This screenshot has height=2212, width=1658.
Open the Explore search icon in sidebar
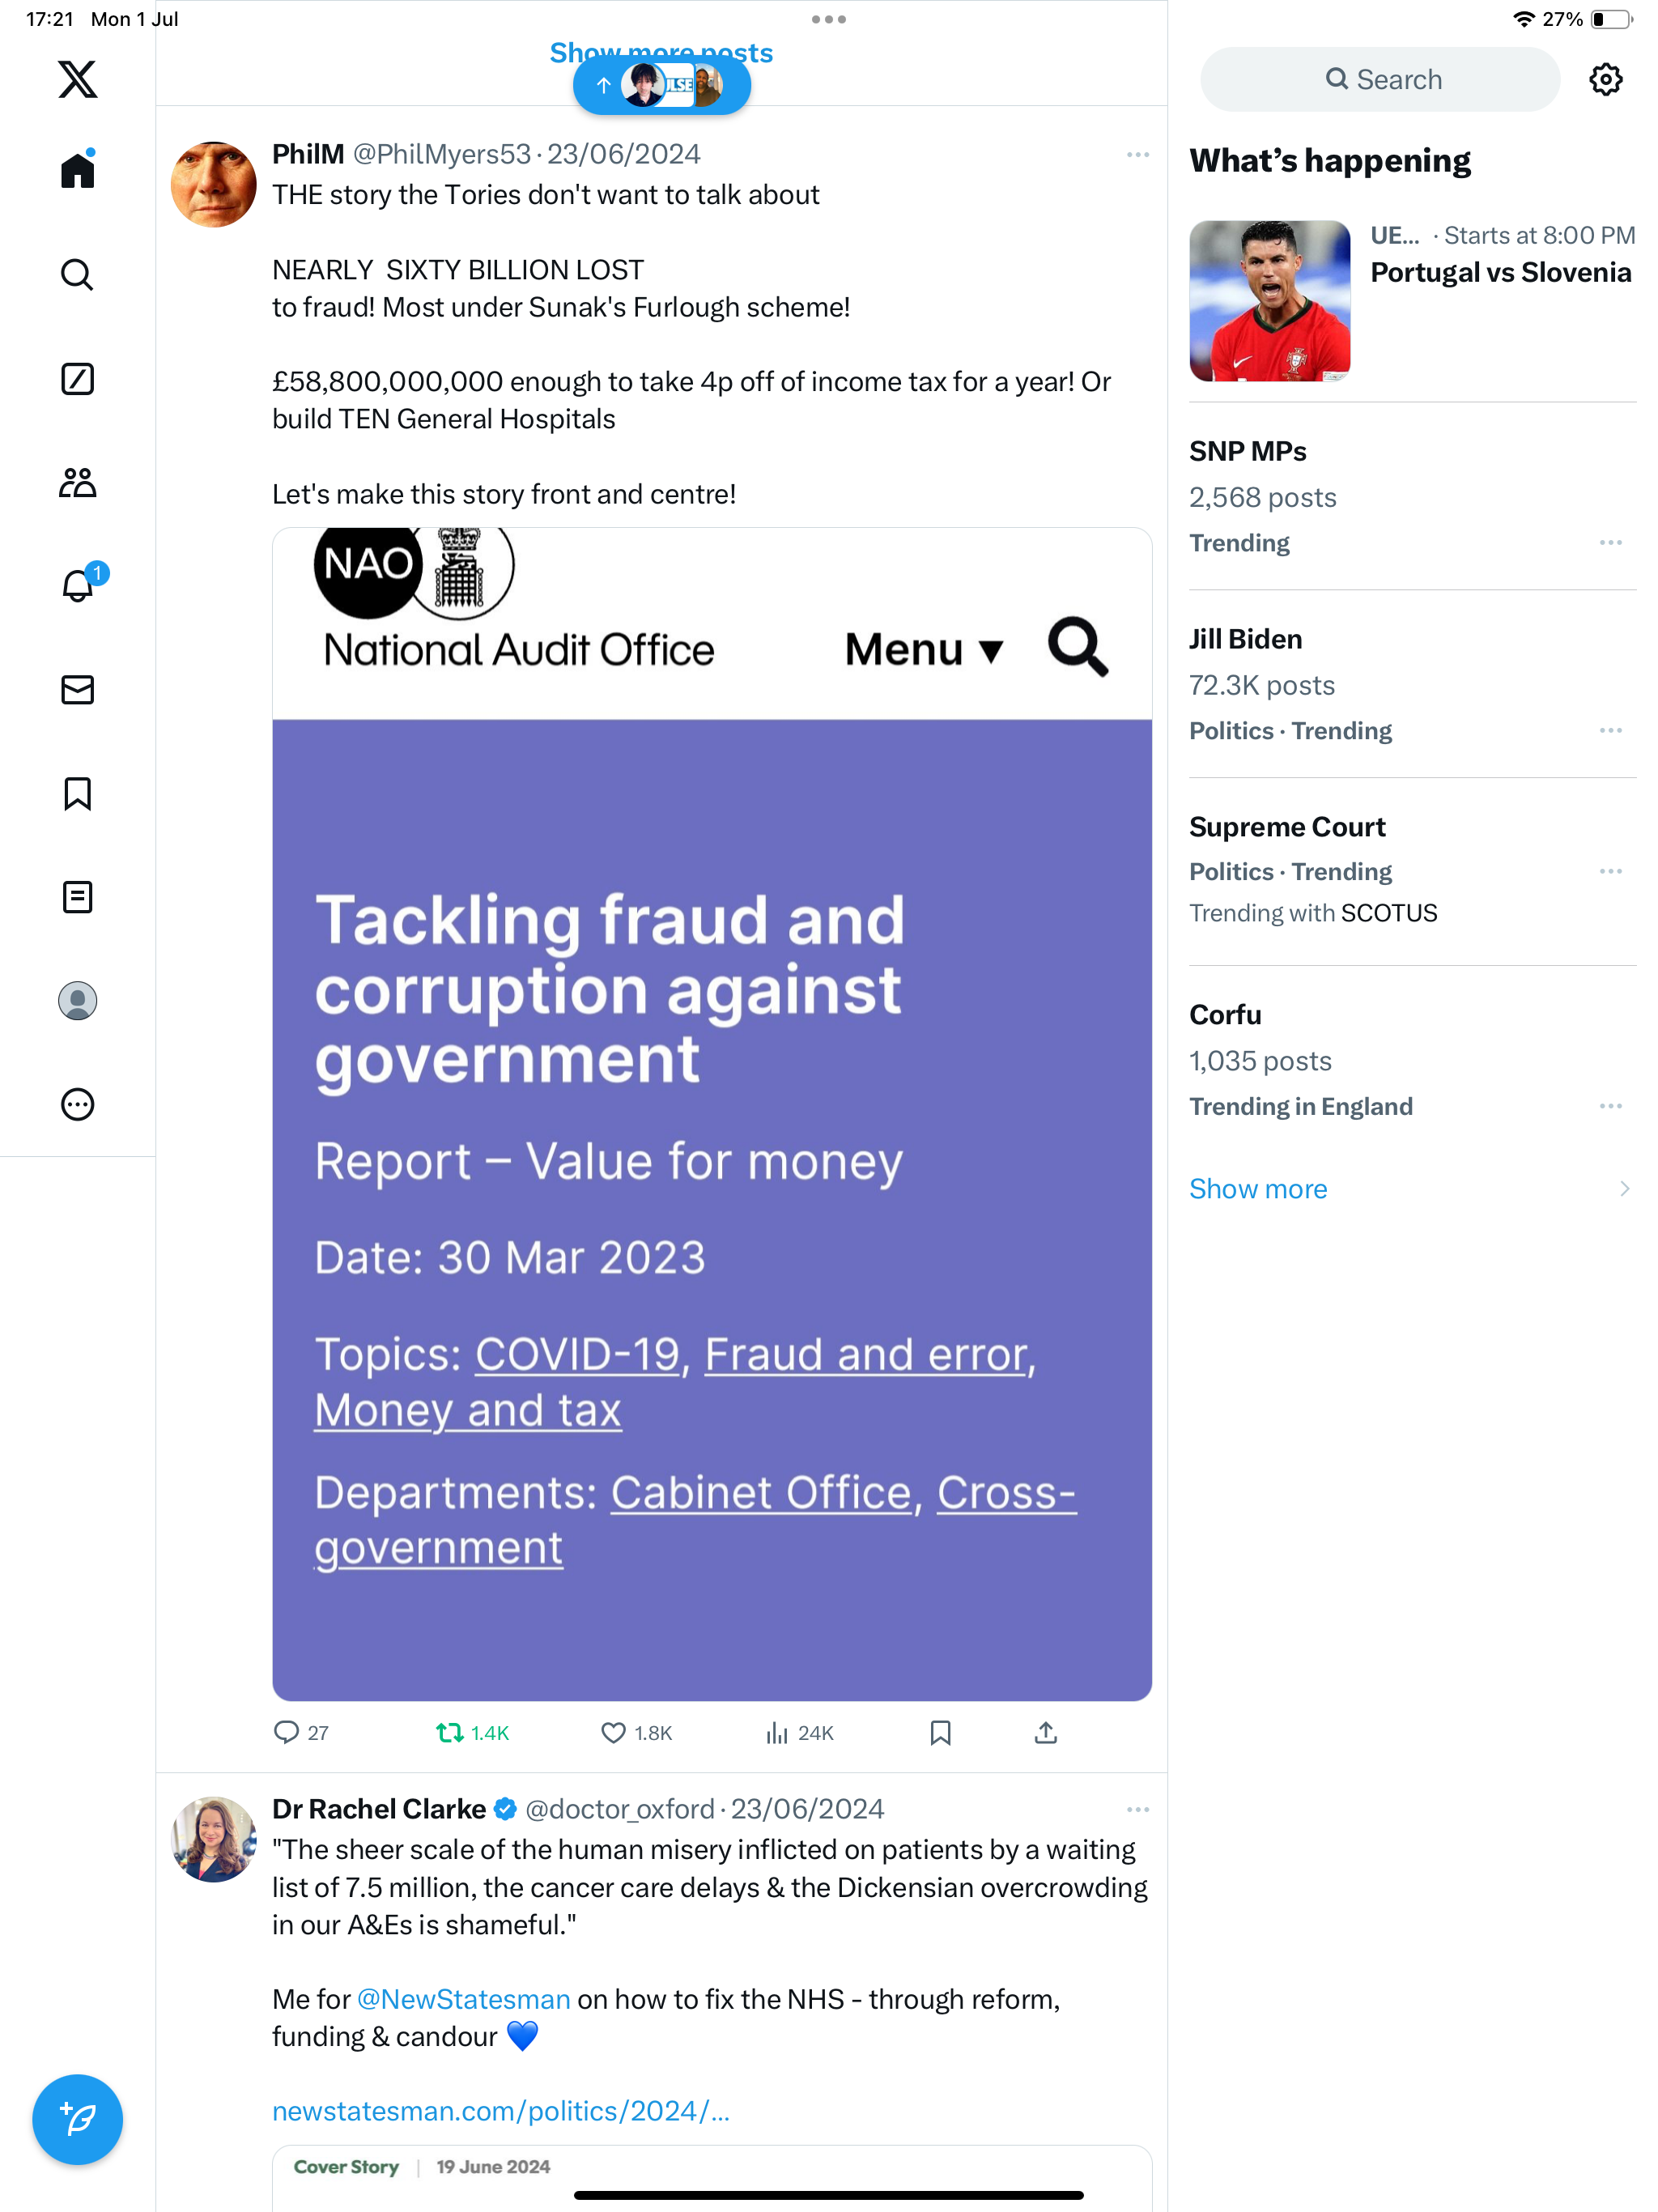pyautogui.click(x=77, y=274)
